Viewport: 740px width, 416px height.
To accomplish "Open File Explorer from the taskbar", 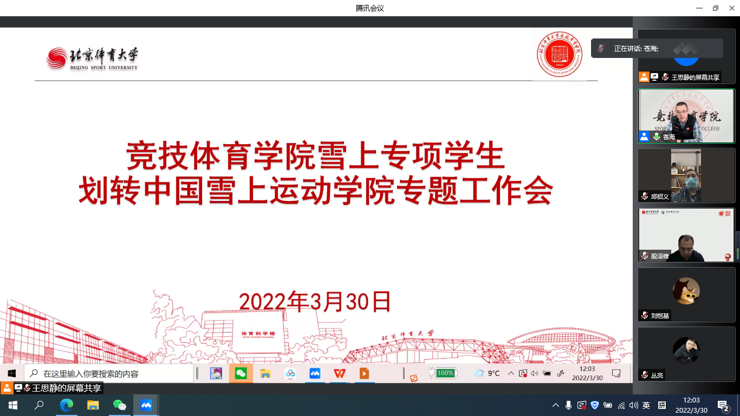I will [x=93, y=405].
